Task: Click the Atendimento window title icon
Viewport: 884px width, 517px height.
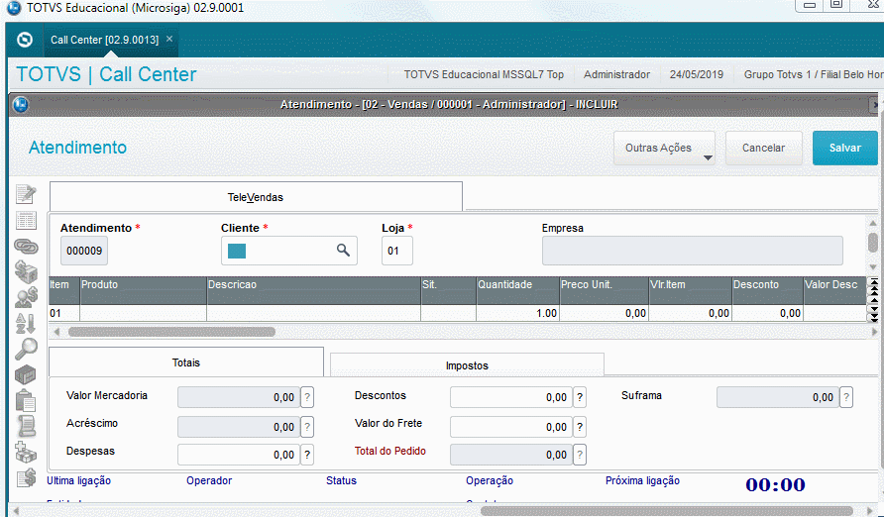Action: pos(21,105)
